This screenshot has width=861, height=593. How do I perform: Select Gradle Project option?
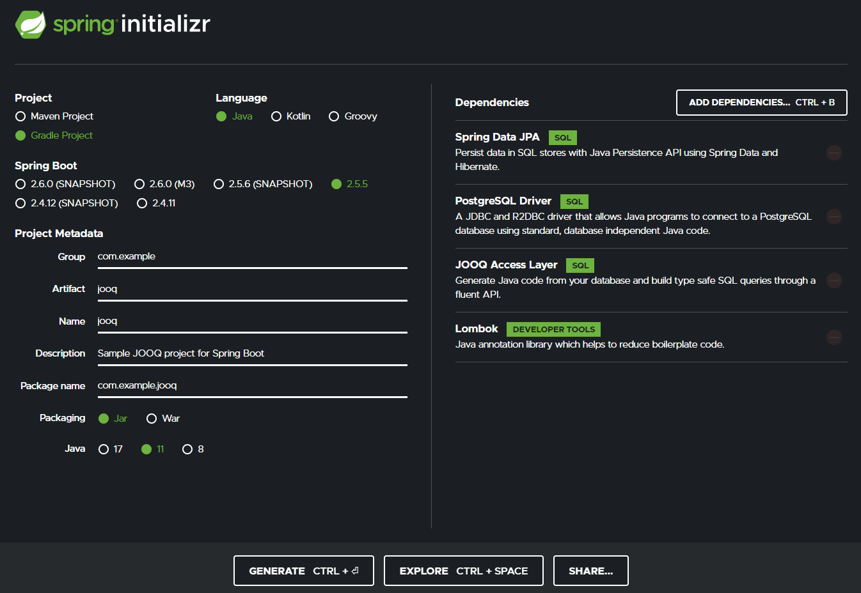pyautogui.click(x=54, y=135)
